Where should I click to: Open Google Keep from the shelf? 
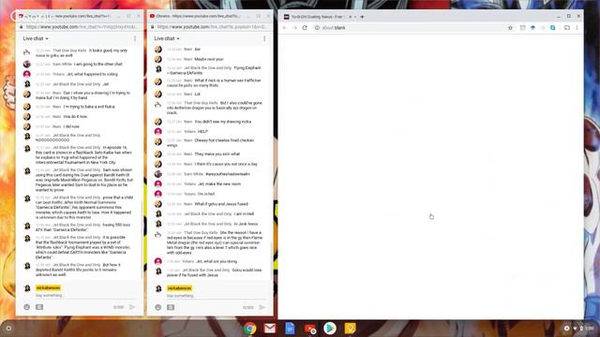coord(350,329)
